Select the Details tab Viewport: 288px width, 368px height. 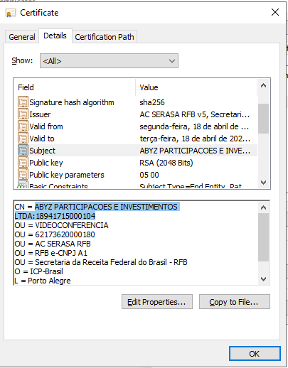click(55, 36)
